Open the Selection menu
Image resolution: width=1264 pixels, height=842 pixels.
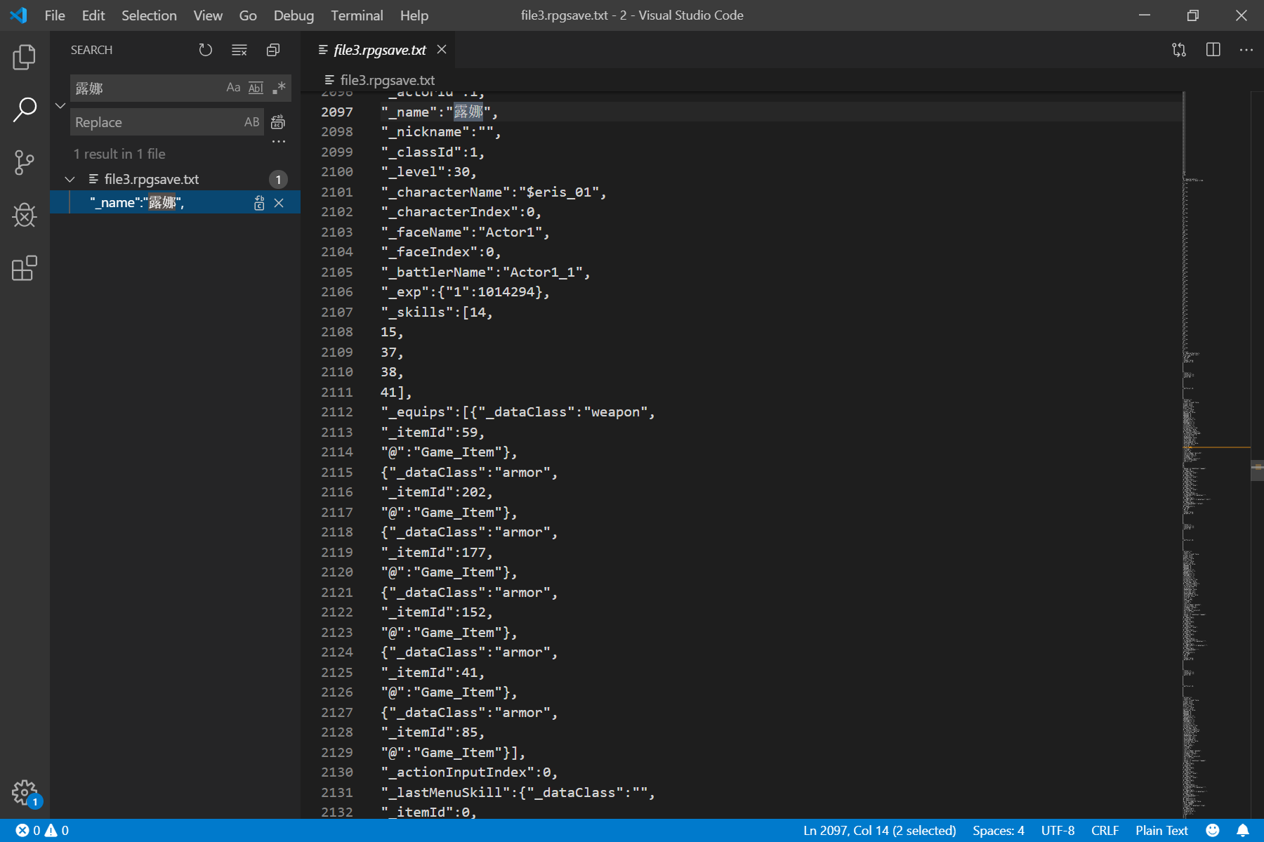(x=149, y=15)
